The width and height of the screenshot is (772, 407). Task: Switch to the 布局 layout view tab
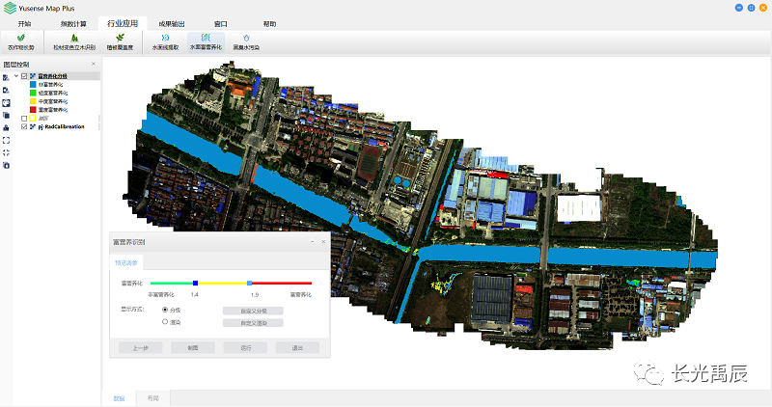click(x=152, y=397)
